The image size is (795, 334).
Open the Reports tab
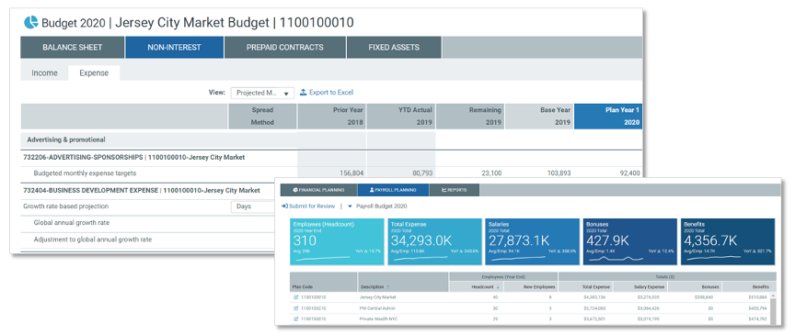pyautogui.click(x=455, y=190)
